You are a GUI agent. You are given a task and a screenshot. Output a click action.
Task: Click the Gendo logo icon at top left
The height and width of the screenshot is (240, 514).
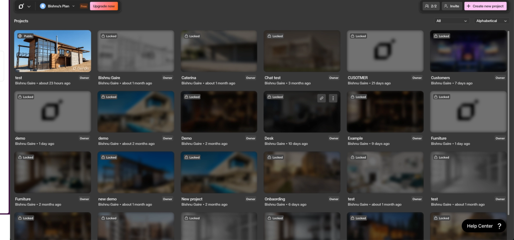(x=21, y=6)
